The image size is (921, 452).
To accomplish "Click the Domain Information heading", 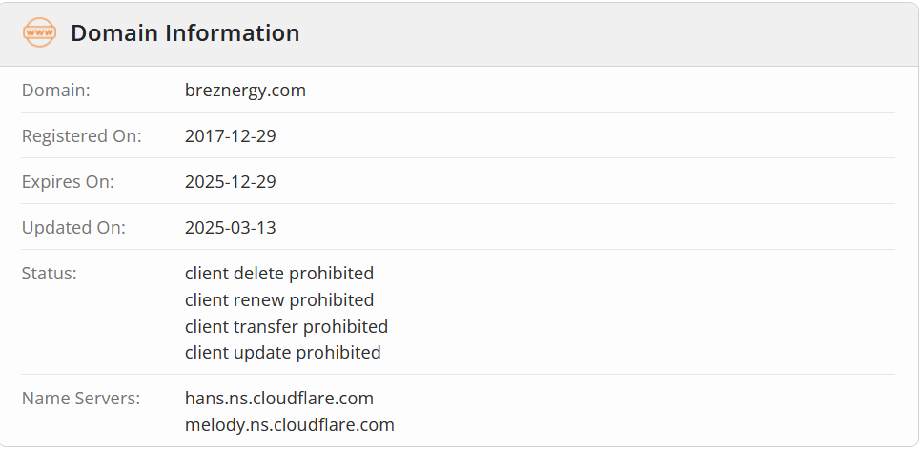I will click(185, 33).
